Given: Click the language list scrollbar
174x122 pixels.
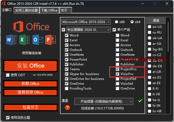Looking at the screenshot, I should (168, 37).
